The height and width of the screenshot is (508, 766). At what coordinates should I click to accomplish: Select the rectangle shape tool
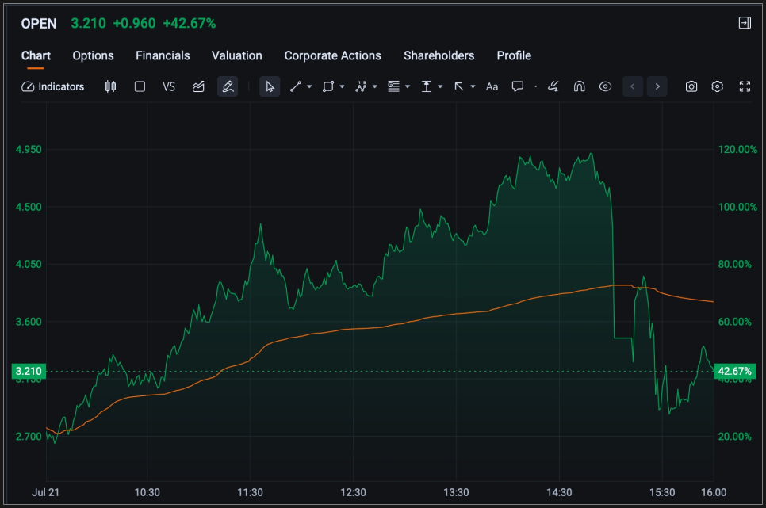(x=328, y=86)
